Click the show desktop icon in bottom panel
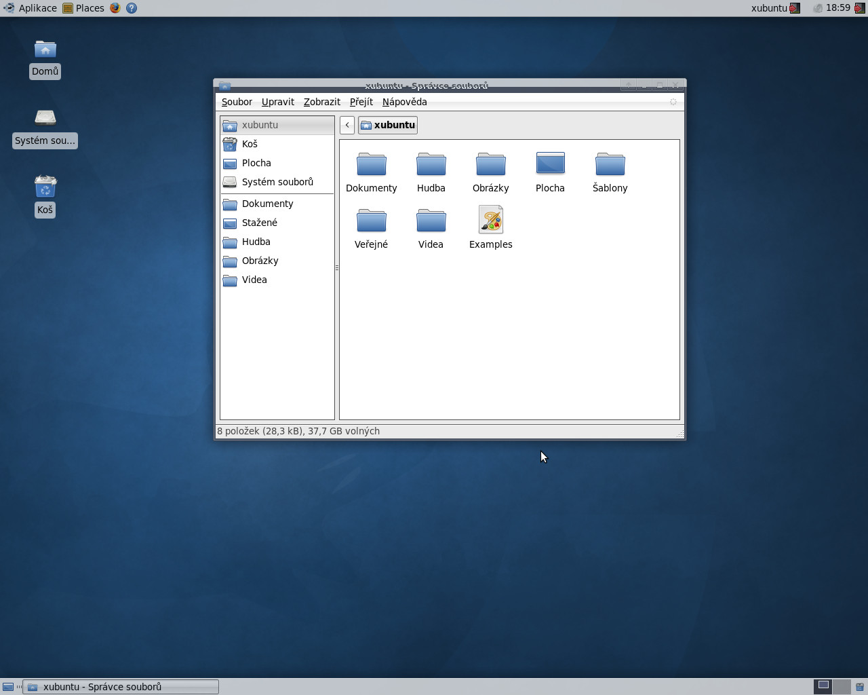Image resolution: width=868 pixels, height=695 pixels. click(8, 687)
